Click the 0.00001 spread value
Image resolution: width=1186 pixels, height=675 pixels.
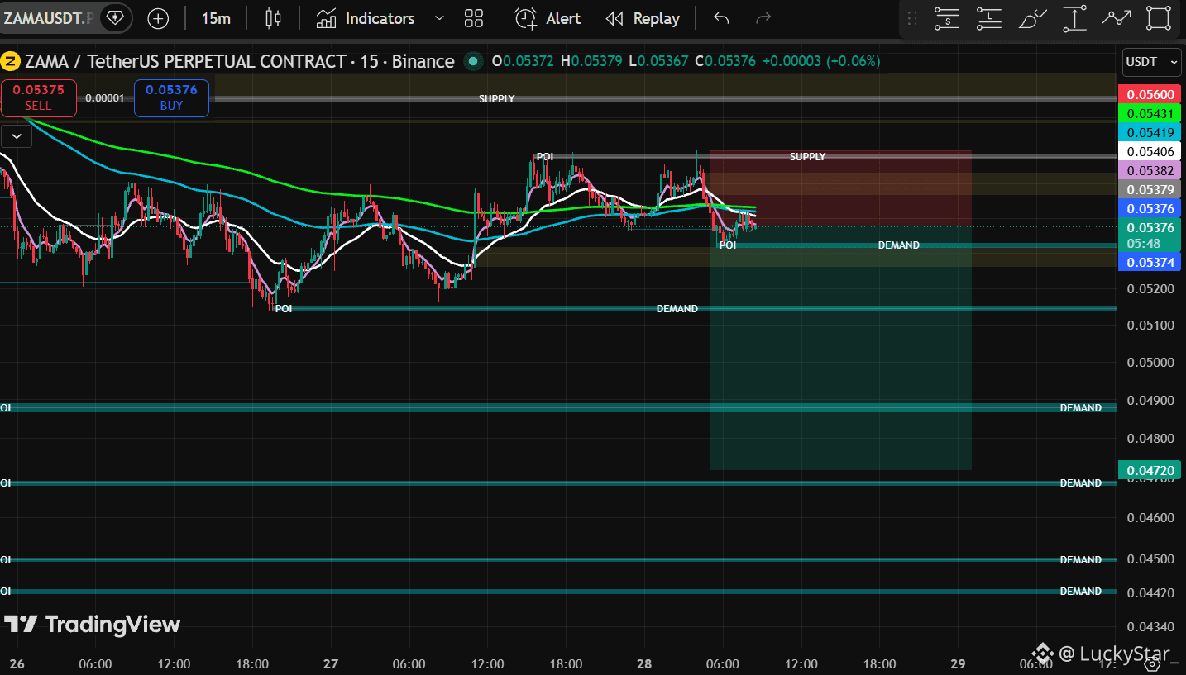point(105,97)
